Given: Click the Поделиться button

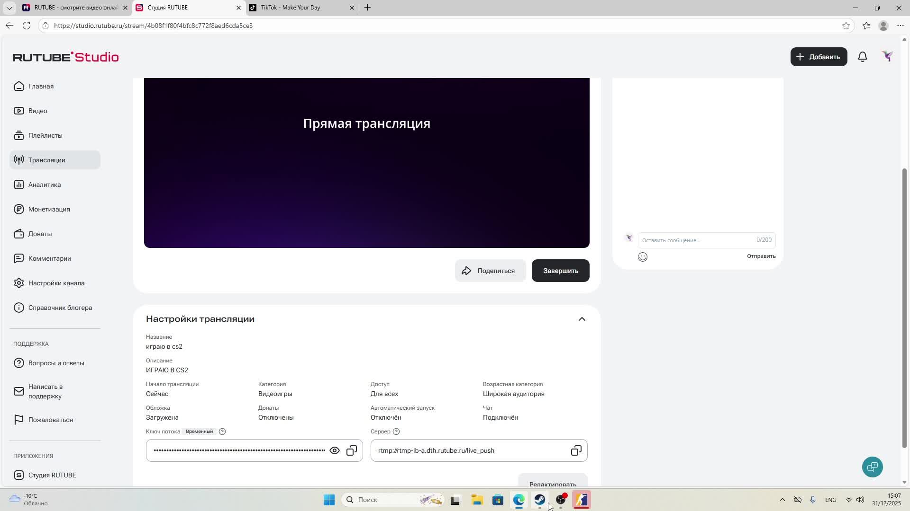Looking at the screenshot, I should point(490,271).
